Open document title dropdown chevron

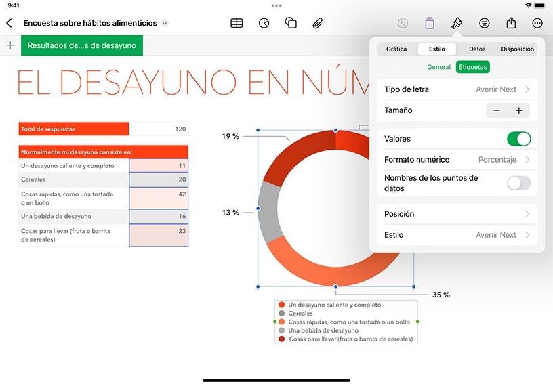(165, 23)
